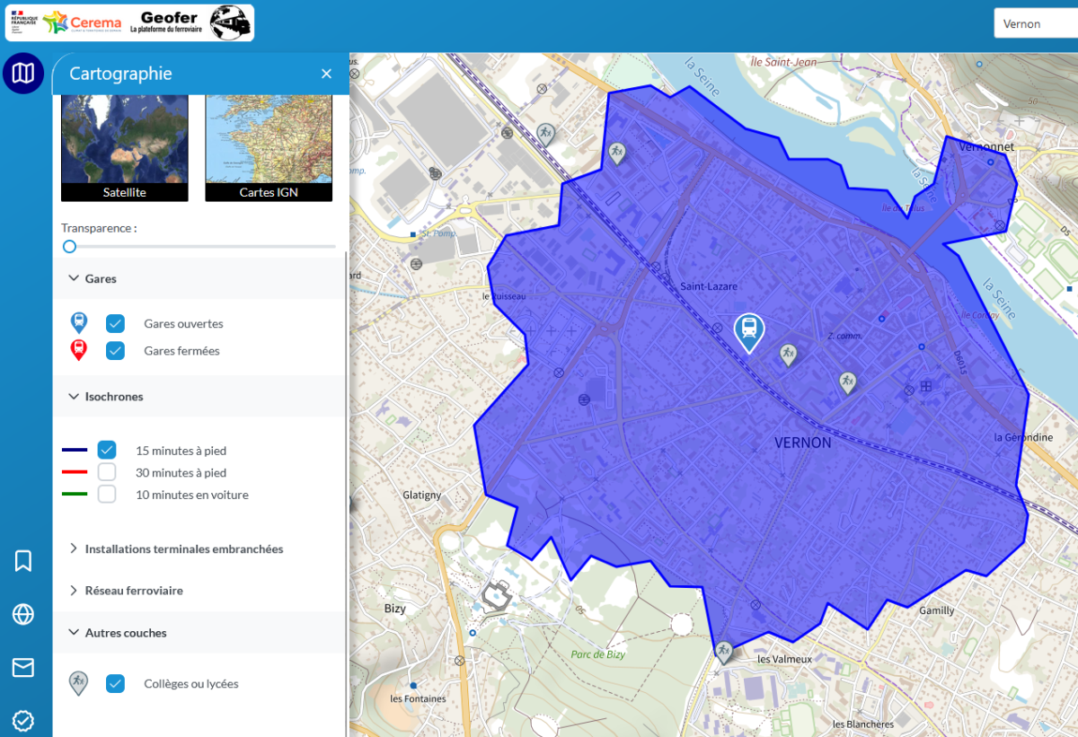This screenshot has width=1078, height=737.
Task: Expand the Réseau ferroviaire section
Action: click(x=74, y=591)
